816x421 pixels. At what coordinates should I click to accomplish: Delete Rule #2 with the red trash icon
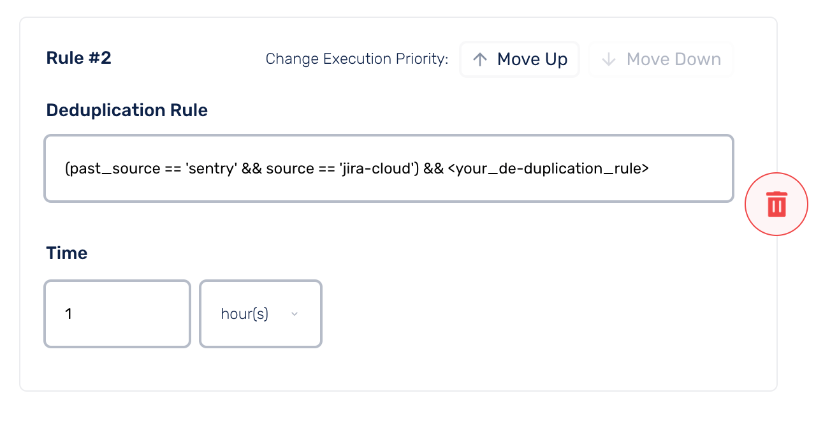776,204
